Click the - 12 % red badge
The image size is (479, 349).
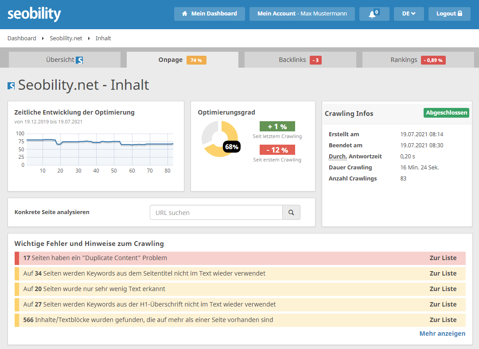coord(277,150)
